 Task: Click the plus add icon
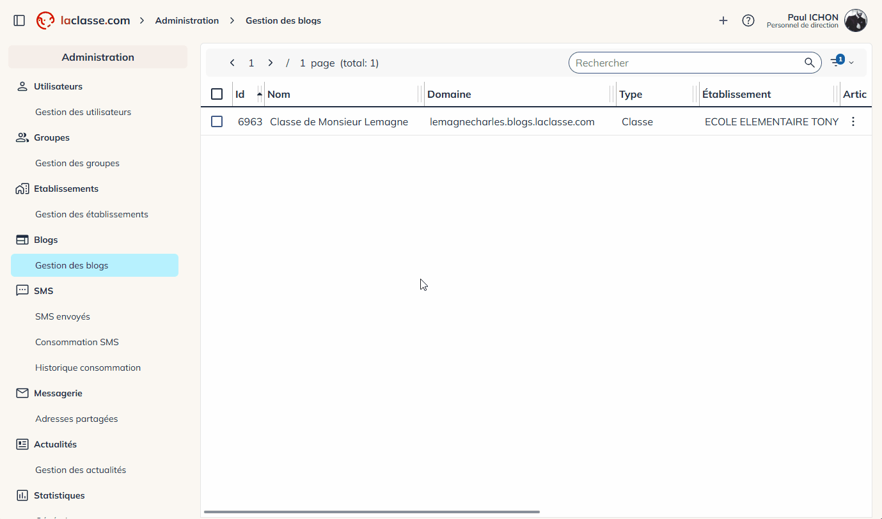coord(723,20)
